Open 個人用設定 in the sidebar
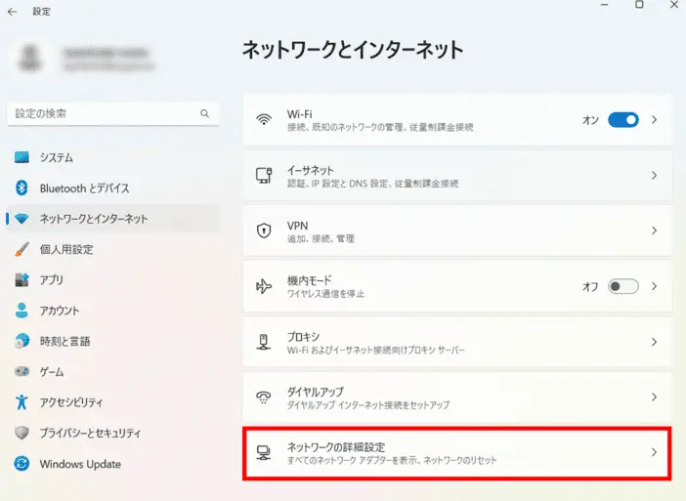The height and width of the screenshot is (501, 686). 66,249
